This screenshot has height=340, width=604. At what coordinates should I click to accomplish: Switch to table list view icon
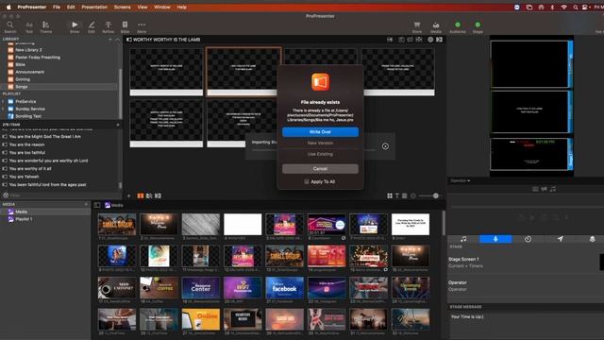click(x=405, y=195)
